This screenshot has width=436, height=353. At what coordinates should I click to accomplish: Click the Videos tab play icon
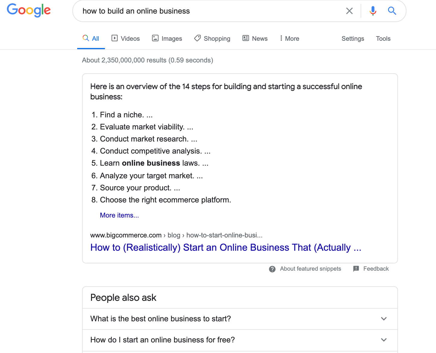pyautogui.click(x=115, y=38)
